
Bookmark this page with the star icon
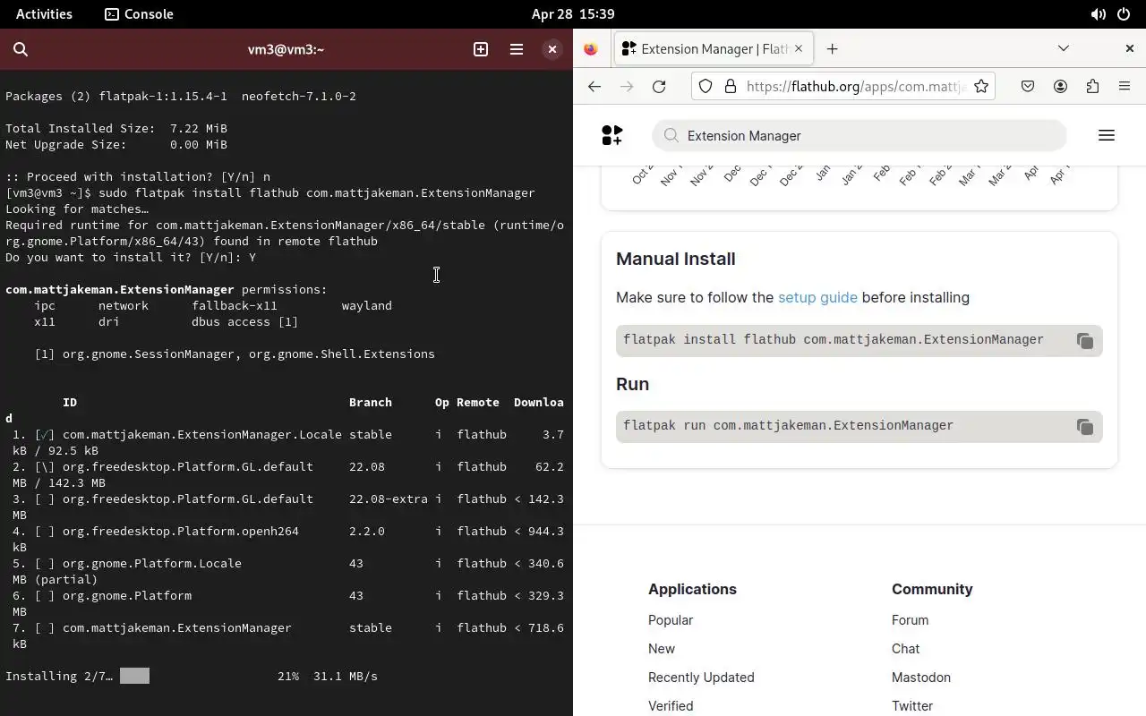[981, 86]
